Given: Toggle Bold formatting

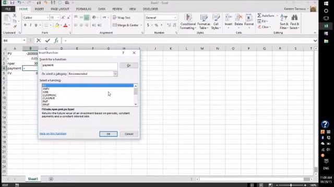Looking at the screenshot, I should pos(26,25).
